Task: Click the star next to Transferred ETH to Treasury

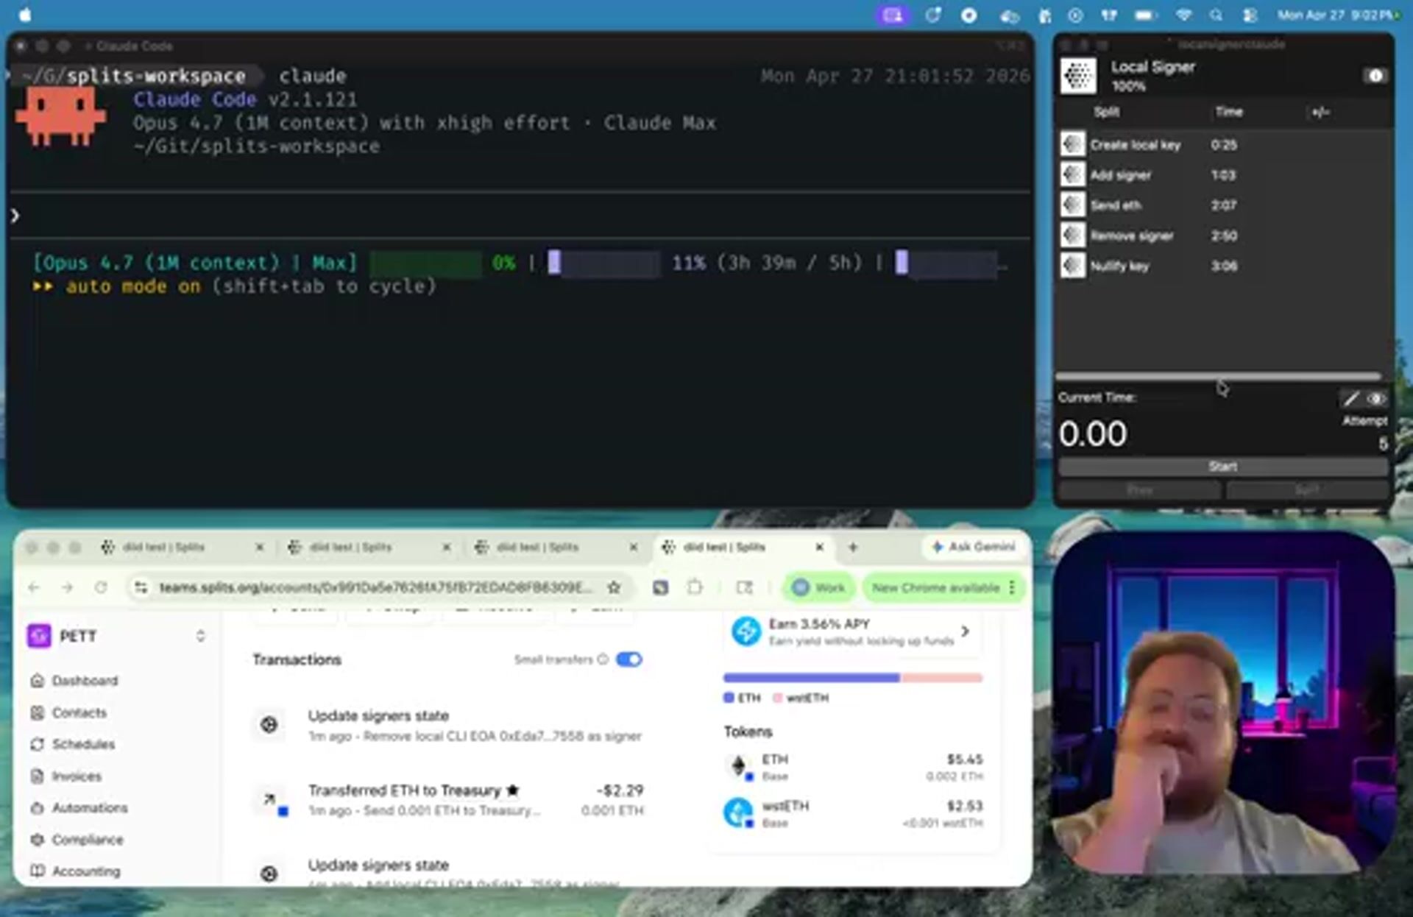Action: coord(513,790)
